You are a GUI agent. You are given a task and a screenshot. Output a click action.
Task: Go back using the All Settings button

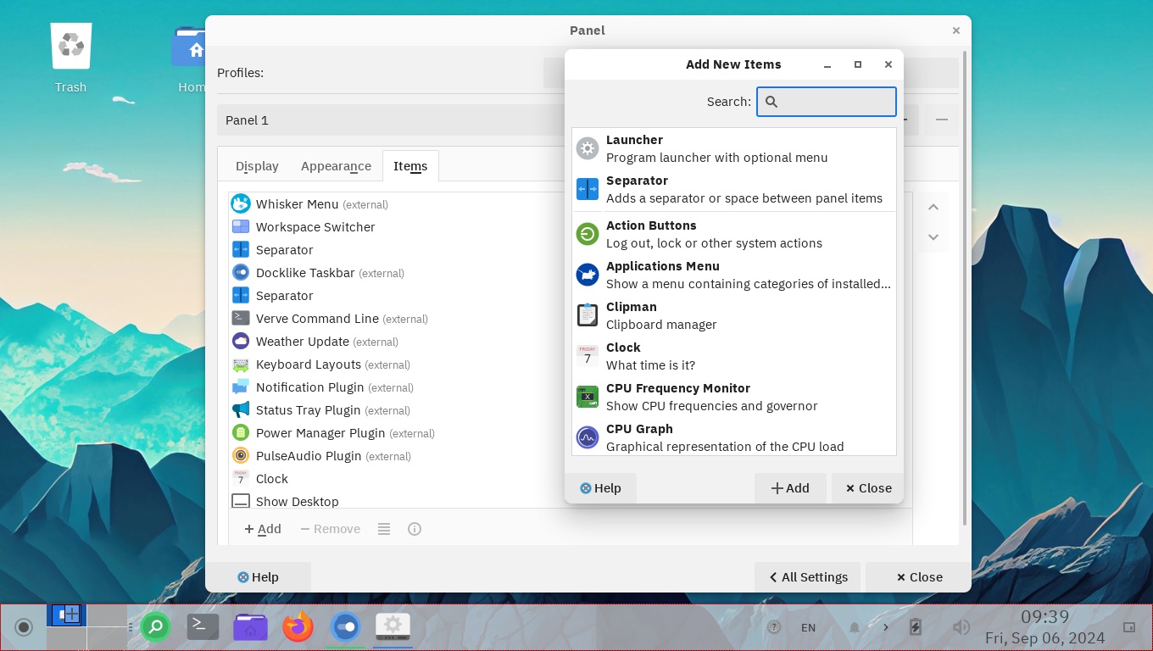pos(807,576)
